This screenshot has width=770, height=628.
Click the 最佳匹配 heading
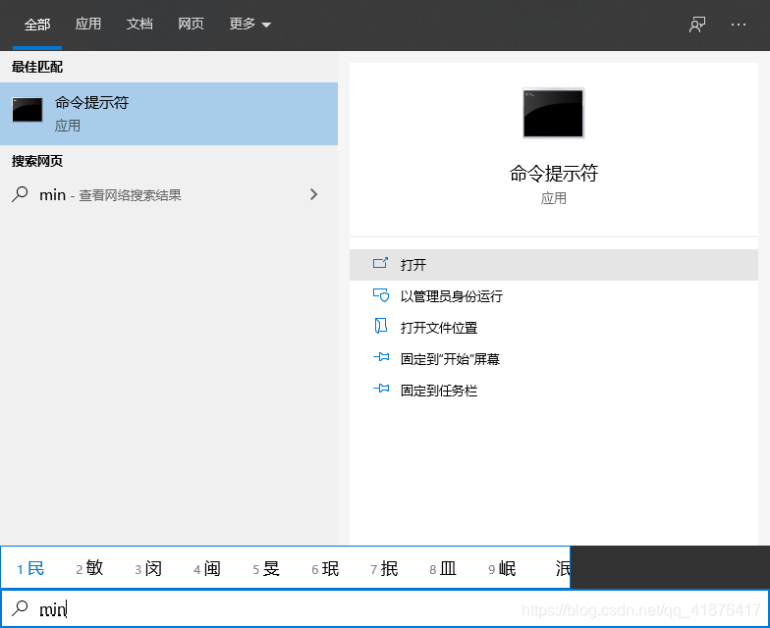(37, 67)
